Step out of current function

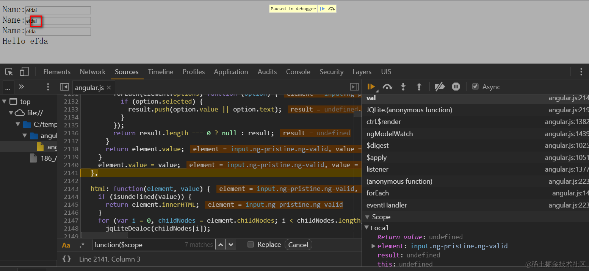(419, 87)
